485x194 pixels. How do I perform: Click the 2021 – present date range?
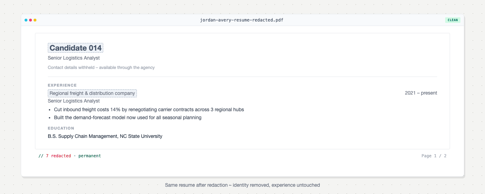click(x=421, y=93)
